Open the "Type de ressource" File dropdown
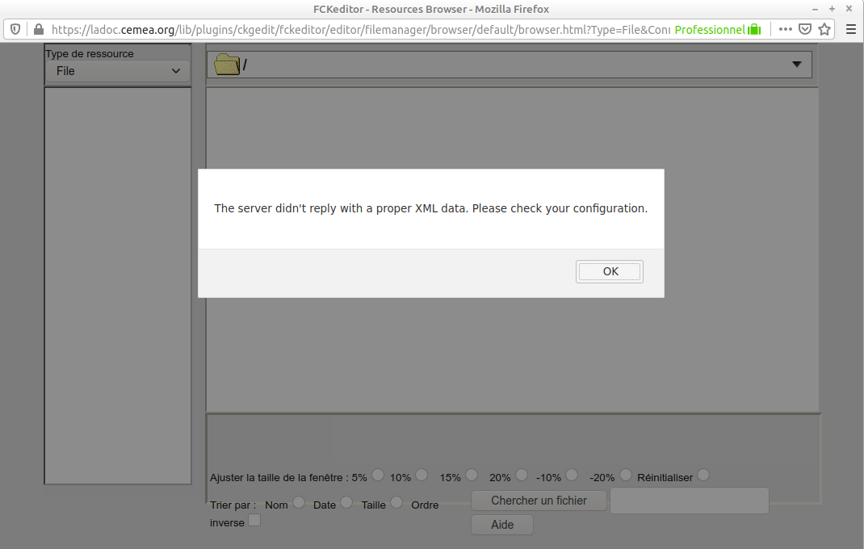The image size is (864, 549). pyautogui.click(x=117, y=71)
